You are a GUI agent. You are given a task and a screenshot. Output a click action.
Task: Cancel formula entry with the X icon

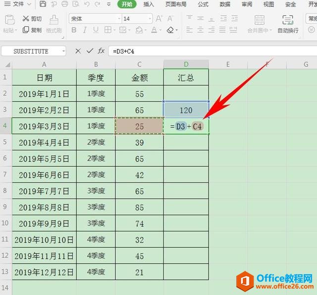pyautogui.click(x=78, y=51)
